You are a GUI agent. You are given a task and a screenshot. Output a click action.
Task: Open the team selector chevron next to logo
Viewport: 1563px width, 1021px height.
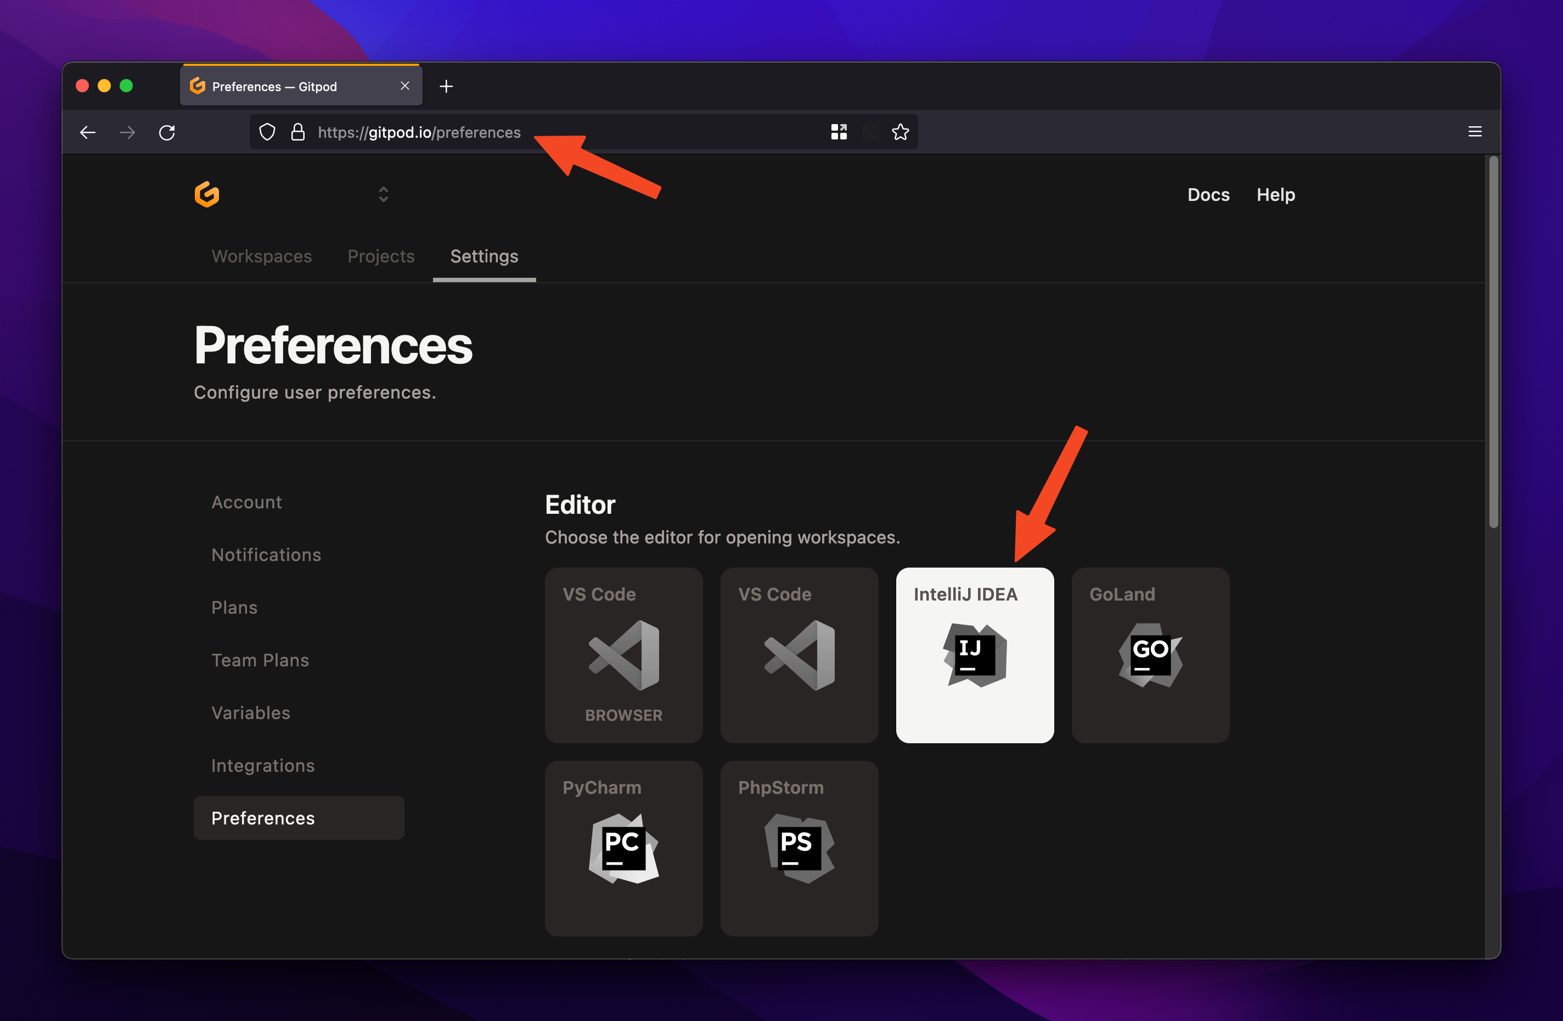pos(384,194)
